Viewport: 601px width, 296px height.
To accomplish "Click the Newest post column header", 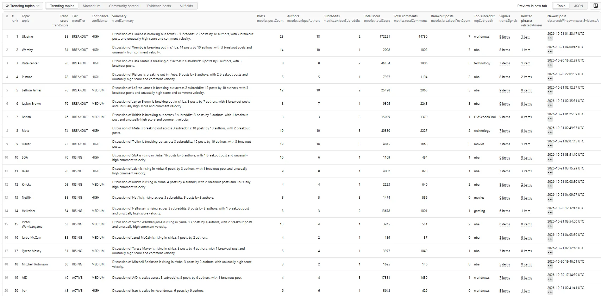I will 573,18.
